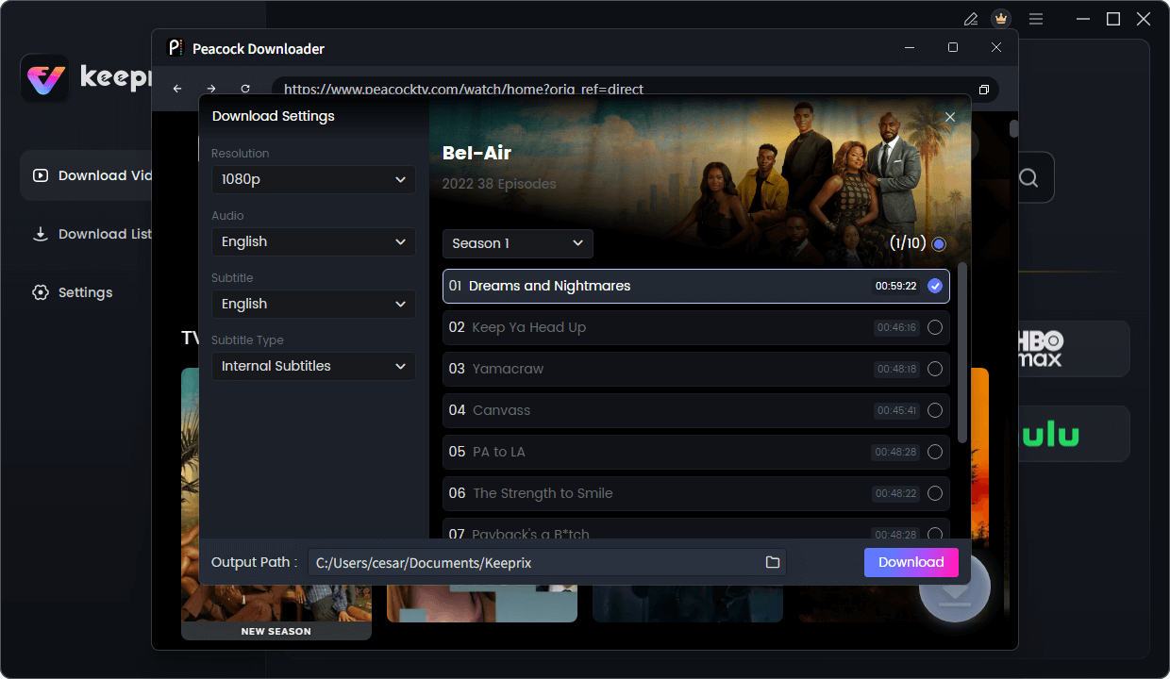Select all episodes via (1/10) toggle
This screenshot has height=679, width=1170.
938,243
